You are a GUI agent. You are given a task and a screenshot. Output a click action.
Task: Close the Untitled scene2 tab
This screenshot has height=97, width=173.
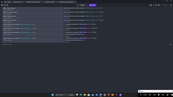click(x=56, y=2)
